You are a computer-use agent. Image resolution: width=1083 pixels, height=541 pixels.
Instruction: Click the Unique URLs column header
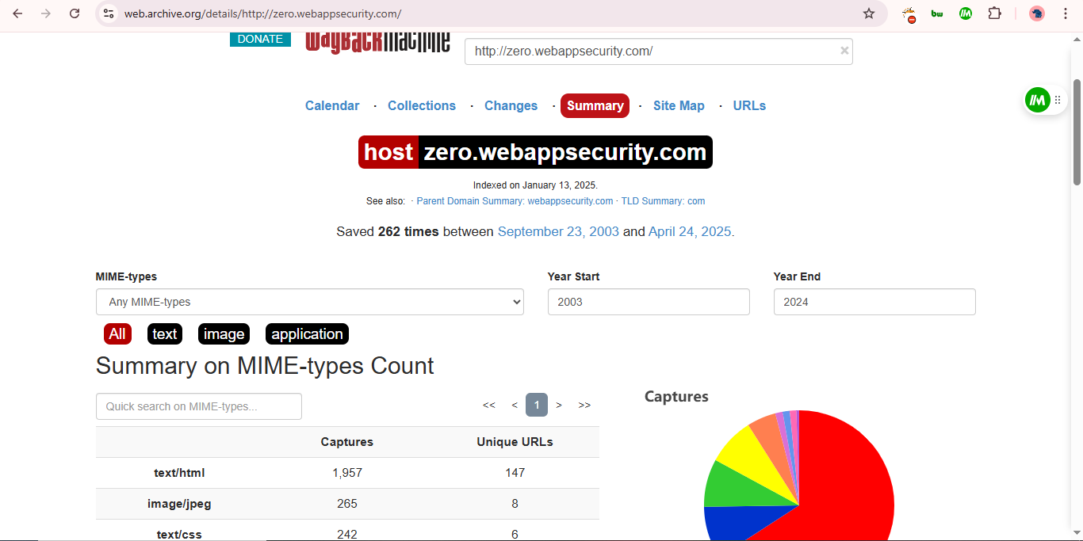coord(515,442)
